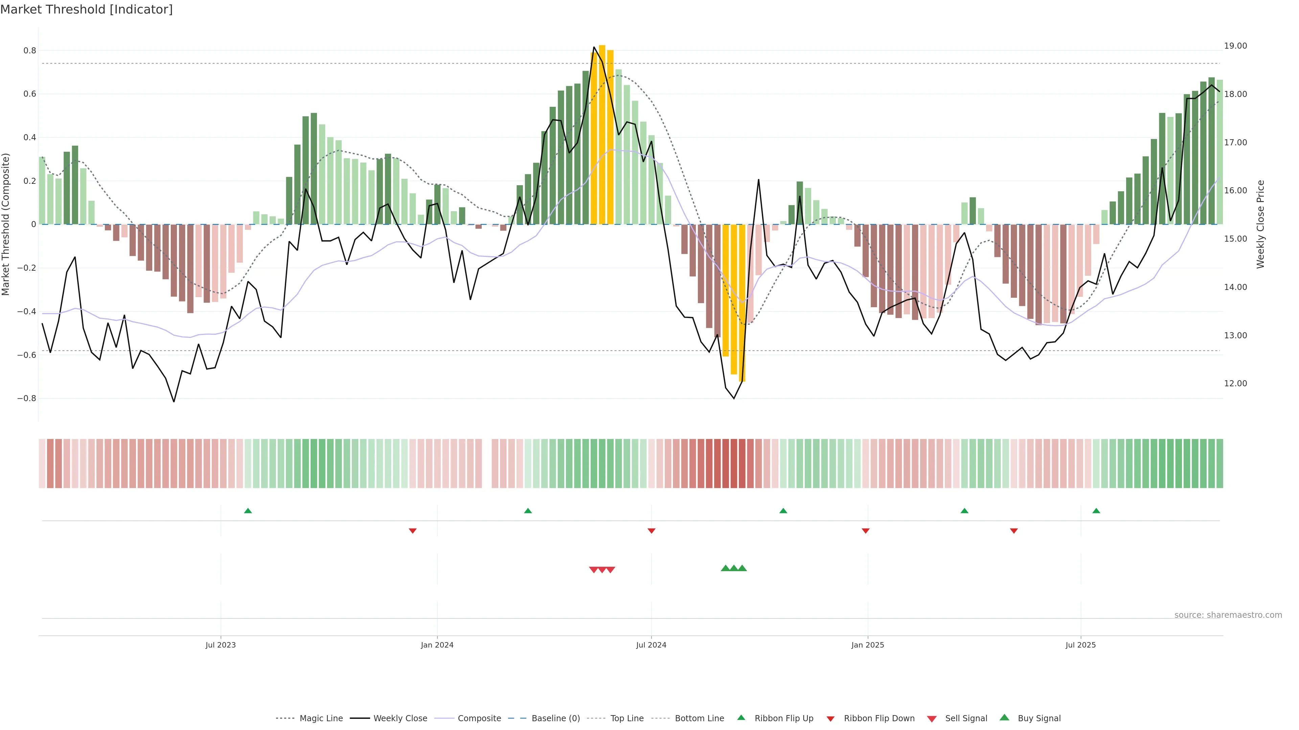This screenshot has width=1299, height=730.
Task: Toggle Magic Line legend entry
Action: [321, 719]
